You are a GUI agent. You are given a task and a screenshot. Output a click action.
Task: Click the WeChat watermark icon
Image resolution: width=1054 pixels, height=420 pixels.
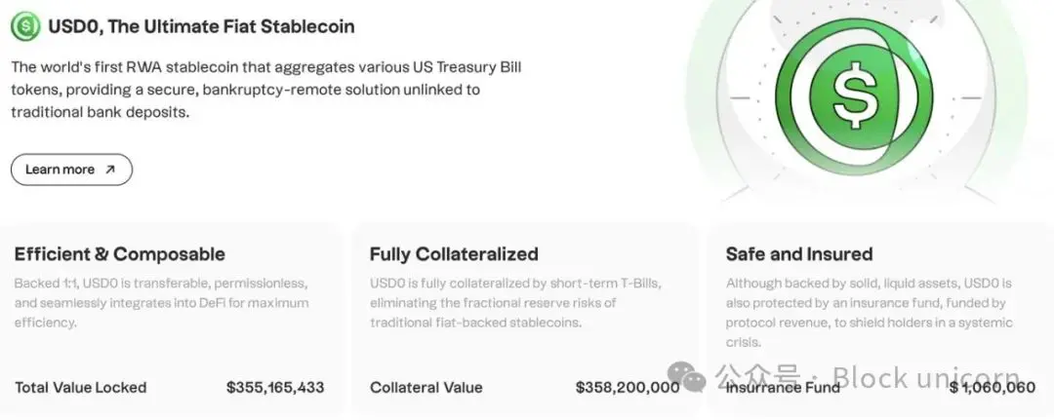[x=693, y=375]
